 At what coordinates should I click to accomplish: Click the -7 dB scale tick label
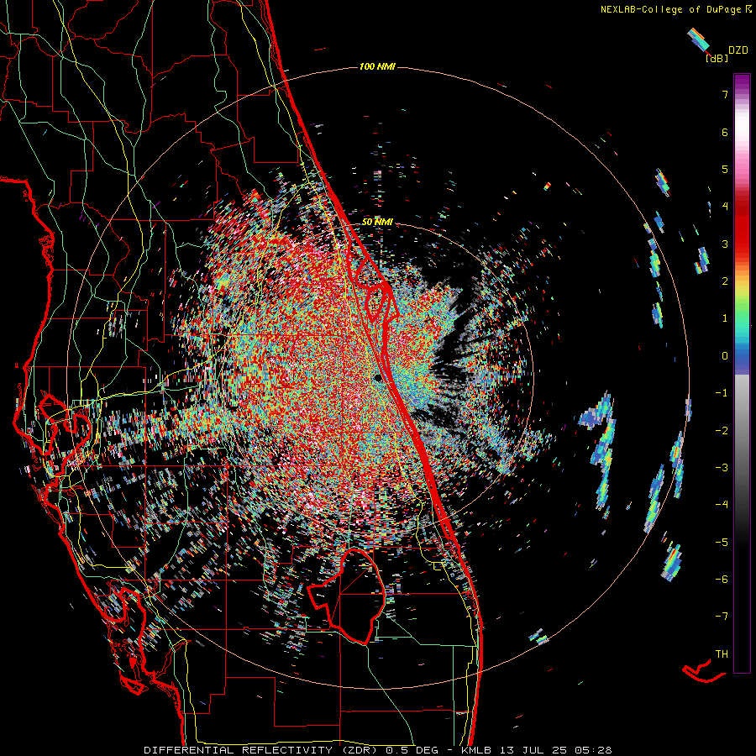[722, 617]
